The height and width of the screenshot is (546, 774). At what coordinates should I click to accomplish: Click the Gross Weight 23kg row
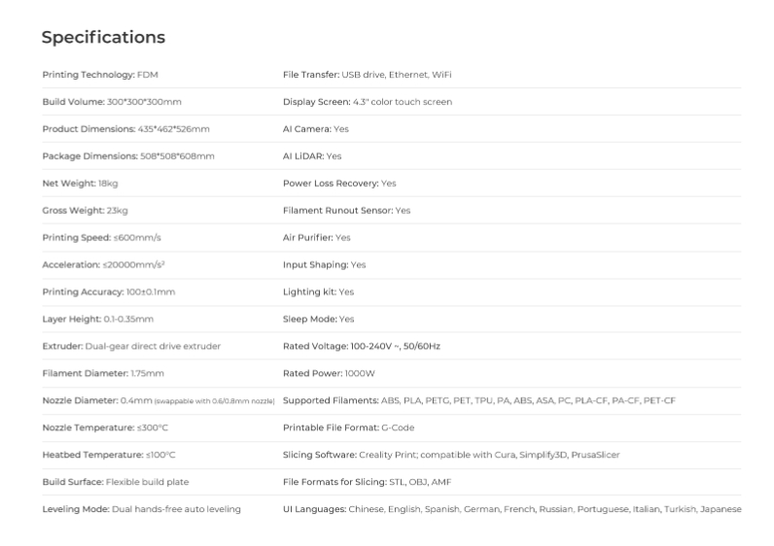[x=86, y=211]
